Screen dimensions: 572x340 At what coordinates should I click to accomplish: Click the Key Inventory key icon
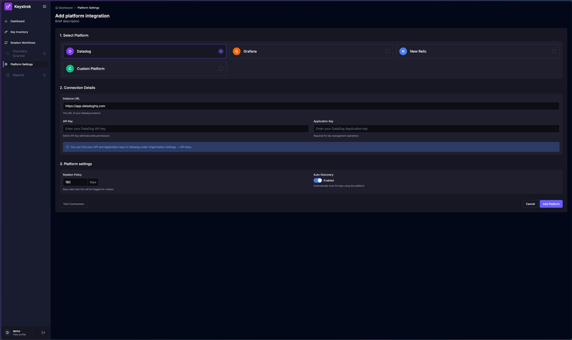pyautogui.click(x=6, y=32)
